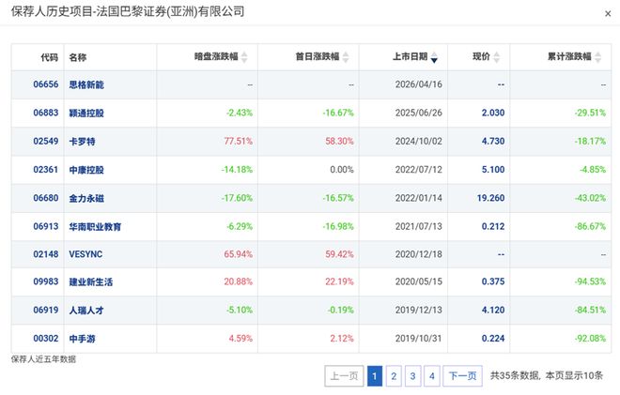
Task: Close the sponsor history dialog
Action: (x=606, y=13)
